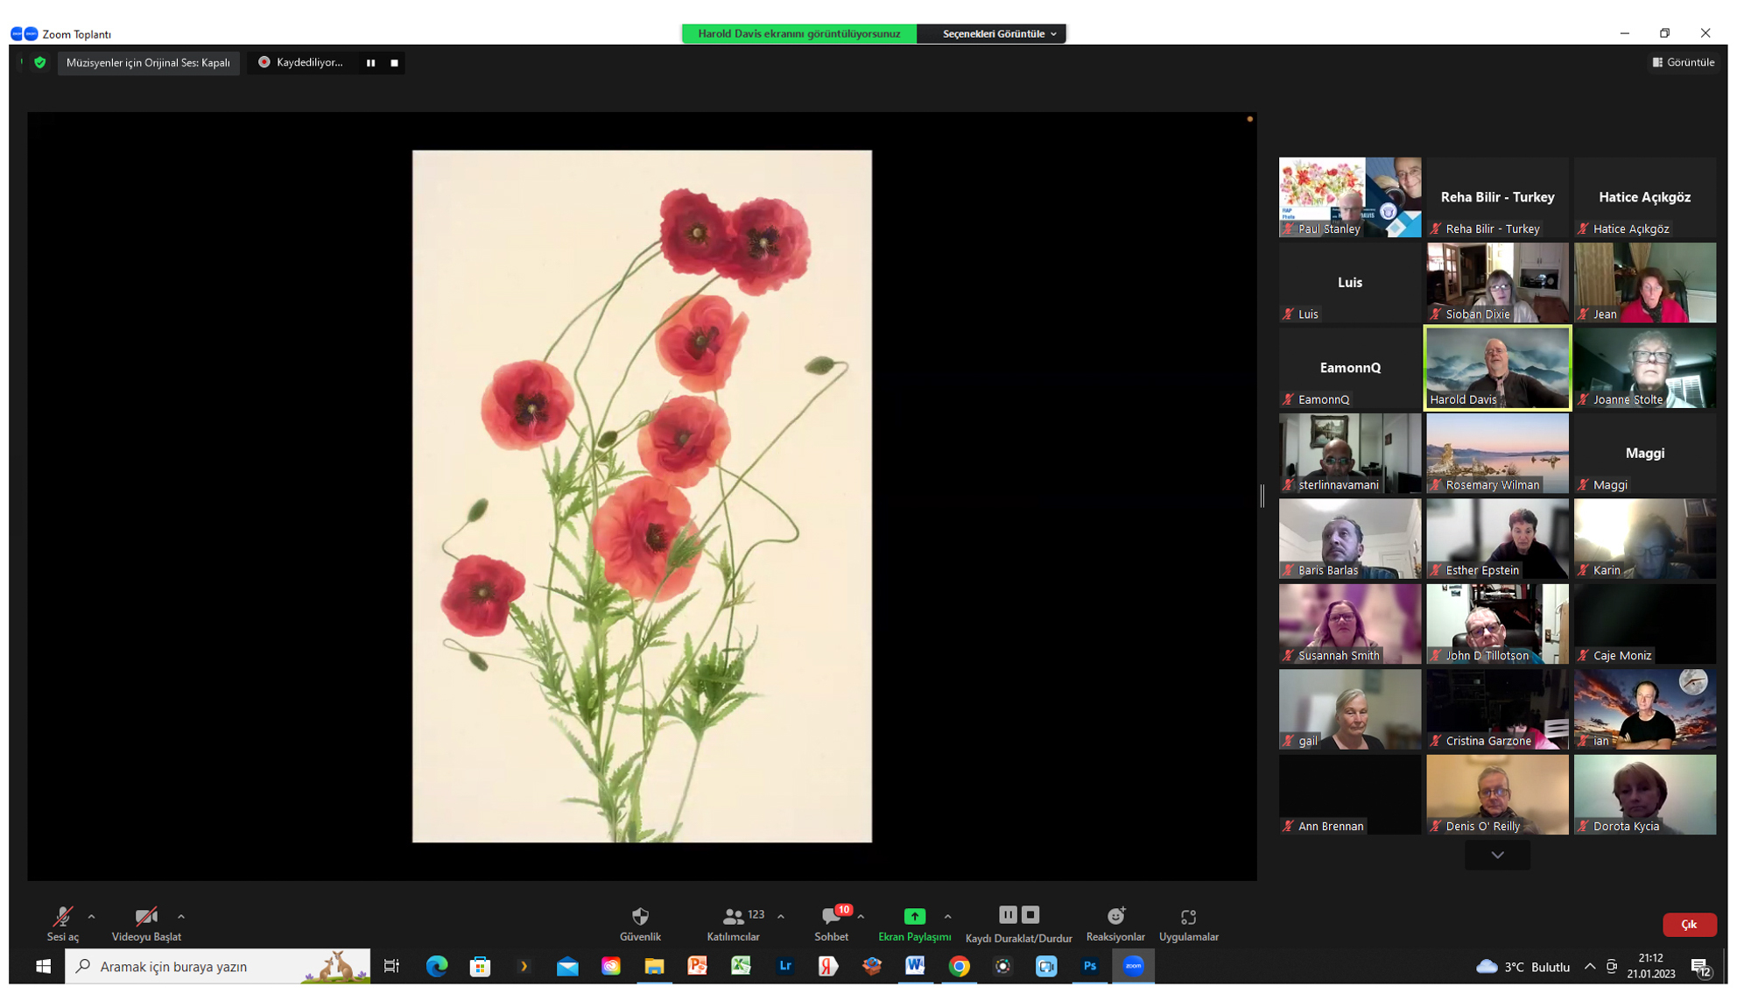Open Microsoft Edge from taskbar
Viewport: 1751px width, 1008px height.
[436, 966]
